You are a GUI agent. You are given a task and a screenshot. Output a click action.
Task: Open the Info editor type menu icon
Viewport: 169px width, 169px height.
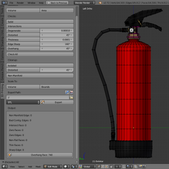point(4,3)
